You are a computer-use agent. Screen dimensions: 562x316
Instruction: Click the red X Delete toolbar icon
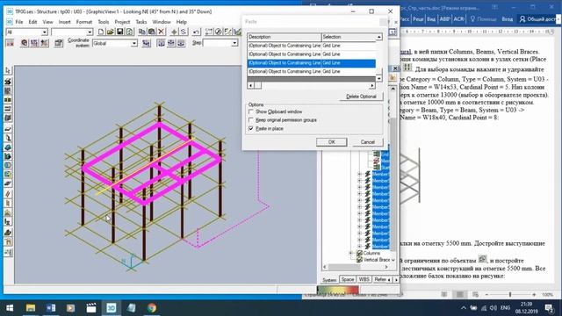[x=162, y=32]
